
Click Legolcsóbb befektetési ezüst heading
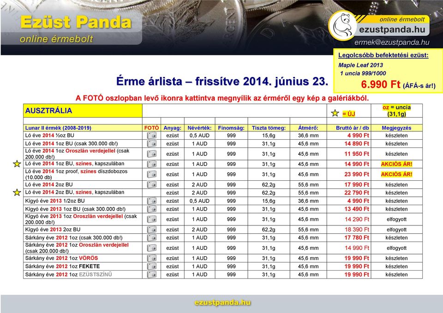pyautogui.click(x=383, y=55)
